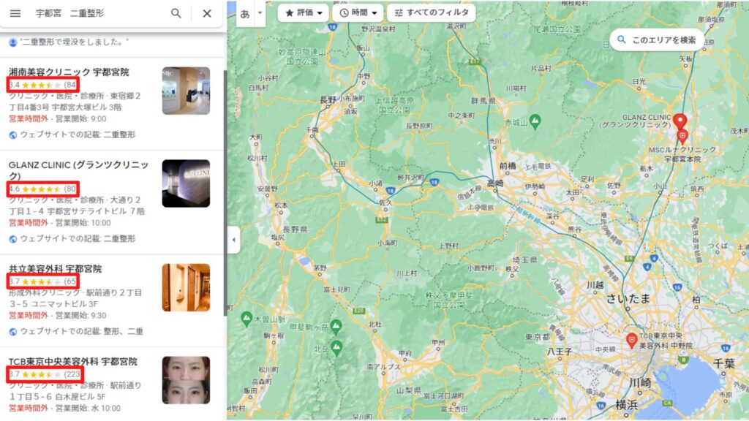Image resolution: width=749 pixels, height=421 pixels.
Task: Clear the search with the X icon
Action: [x=207, y=13]
